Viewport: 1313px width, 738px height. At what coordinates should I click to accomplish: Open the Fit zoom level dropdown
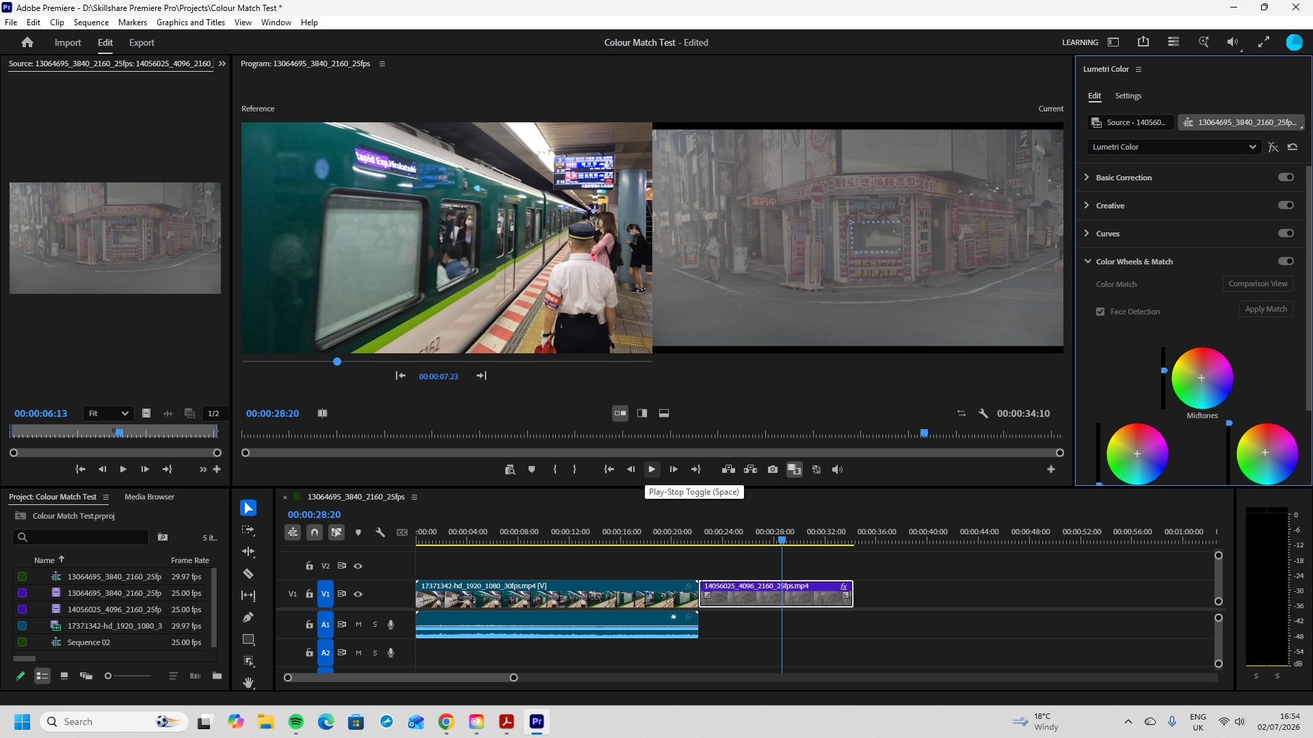click(108, 413)
